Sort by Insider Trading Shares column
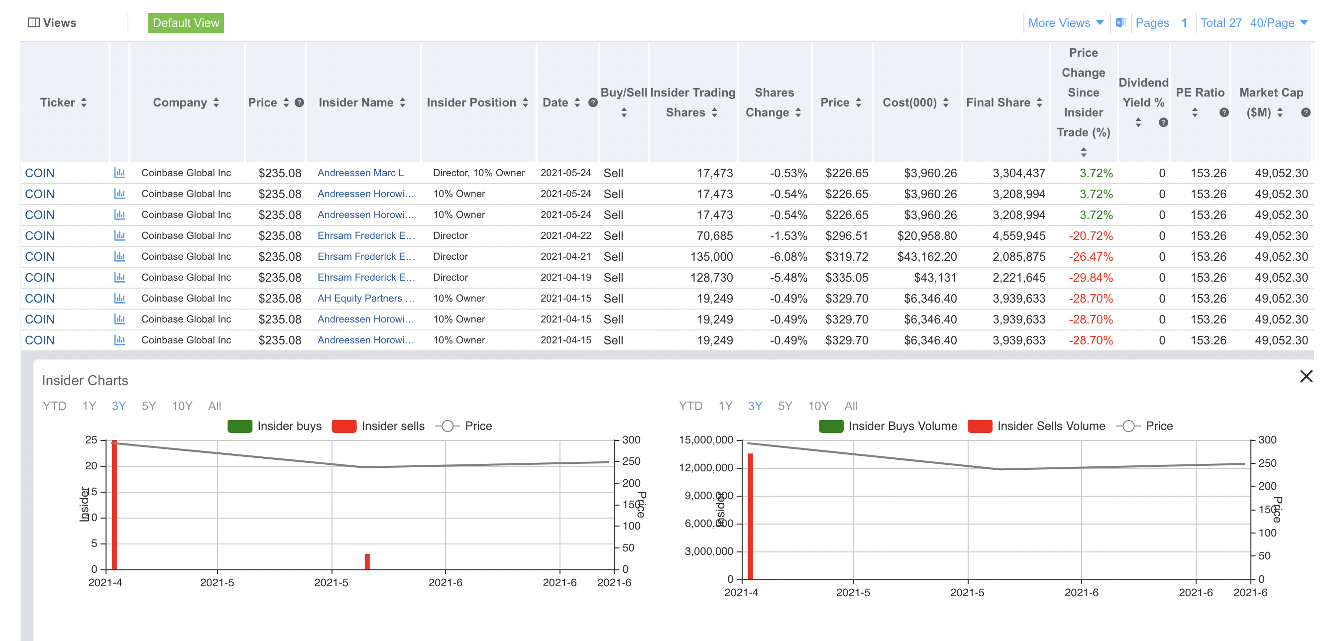The image size is (1336, 641). (714, 112)
